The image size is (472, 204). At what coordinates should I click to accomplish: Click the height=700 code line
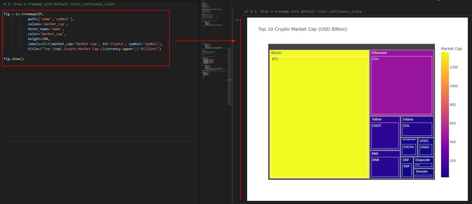[39, 39]
